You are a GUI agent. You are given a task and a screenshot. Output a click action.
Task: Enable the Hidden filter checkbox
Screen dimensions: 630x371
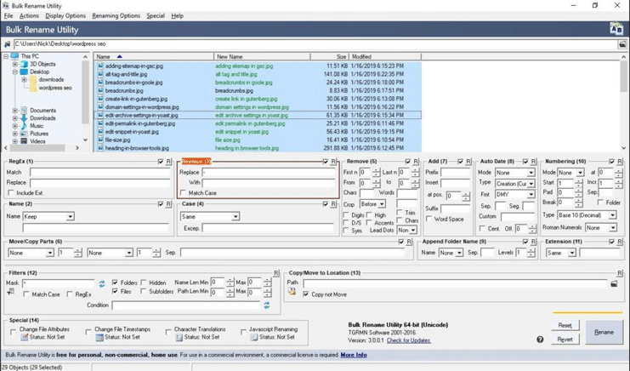(x=144, y=283)
